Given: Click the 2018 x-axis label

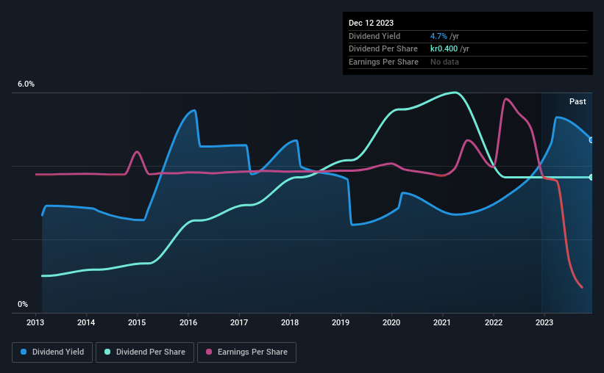Looking at the screenshot, I should (x=290, y=322).
